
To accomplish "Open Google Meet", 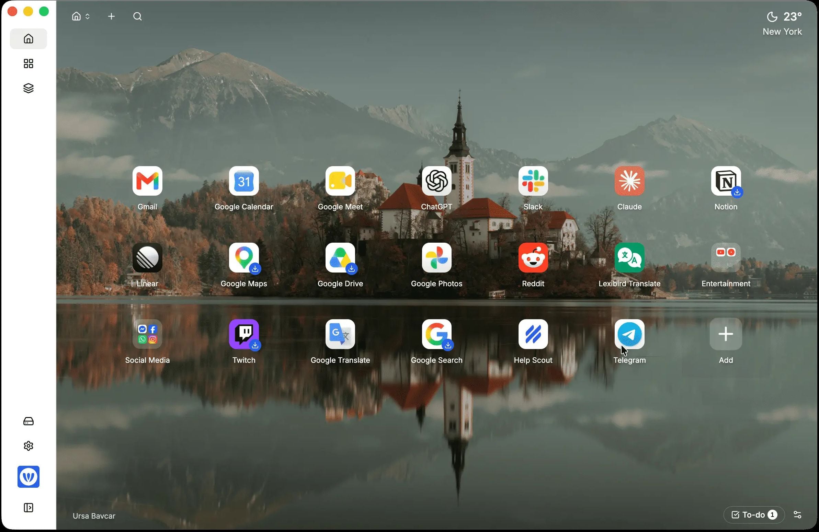I will point(340,181).
